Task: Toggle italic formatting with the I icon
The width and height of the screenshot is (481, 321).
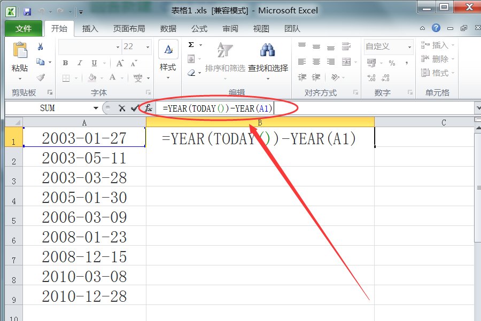Action: (79, 63)
